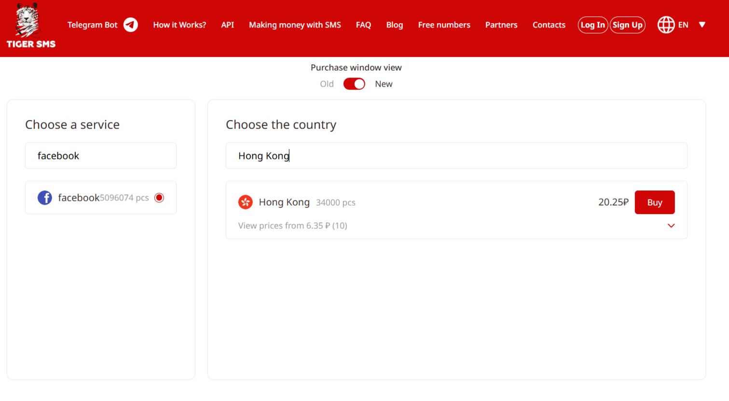729x401 pixels.
Task: Click the Tiger SMS logo
Action: (x=31, y=26)
